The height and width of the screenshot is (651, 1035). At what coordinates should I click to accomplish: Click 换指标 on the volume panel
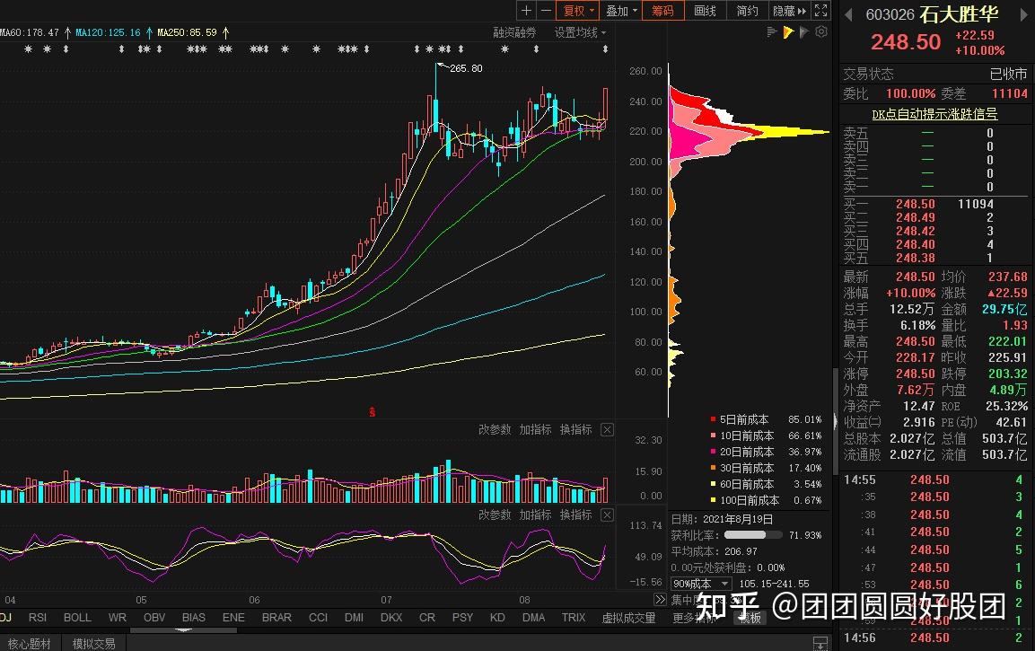(575, 430)
